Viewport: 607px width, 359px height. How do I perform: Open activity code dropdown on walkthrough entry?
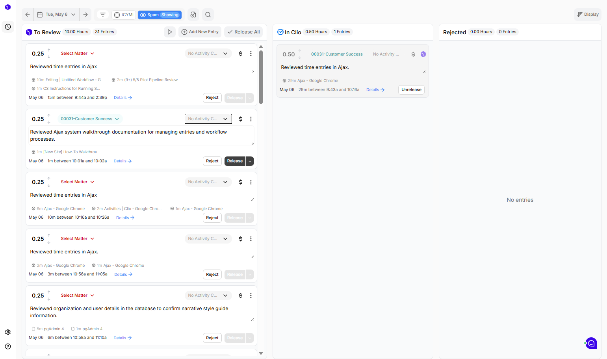point(208,119)
